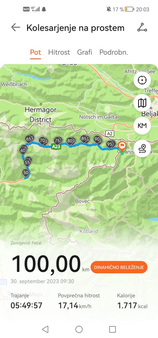Tap the Dinamično beleženje button
158x338 pixels.
[119, 267]
